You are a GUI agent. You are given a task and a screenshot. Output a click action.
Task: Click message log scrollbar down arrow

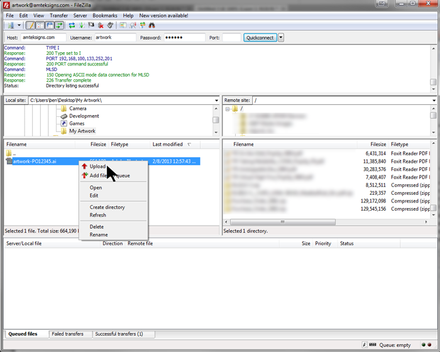pos(434,89)
